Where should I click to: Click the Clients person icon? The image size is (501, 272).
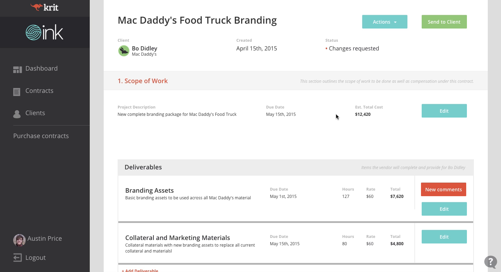click(x=17, y=114)
